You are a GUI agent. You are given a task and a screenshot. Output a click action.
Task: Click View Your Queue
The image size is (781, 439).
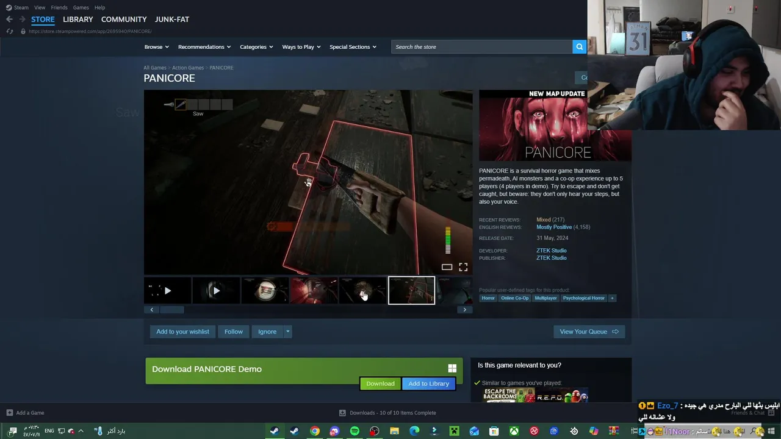(589, 332)
